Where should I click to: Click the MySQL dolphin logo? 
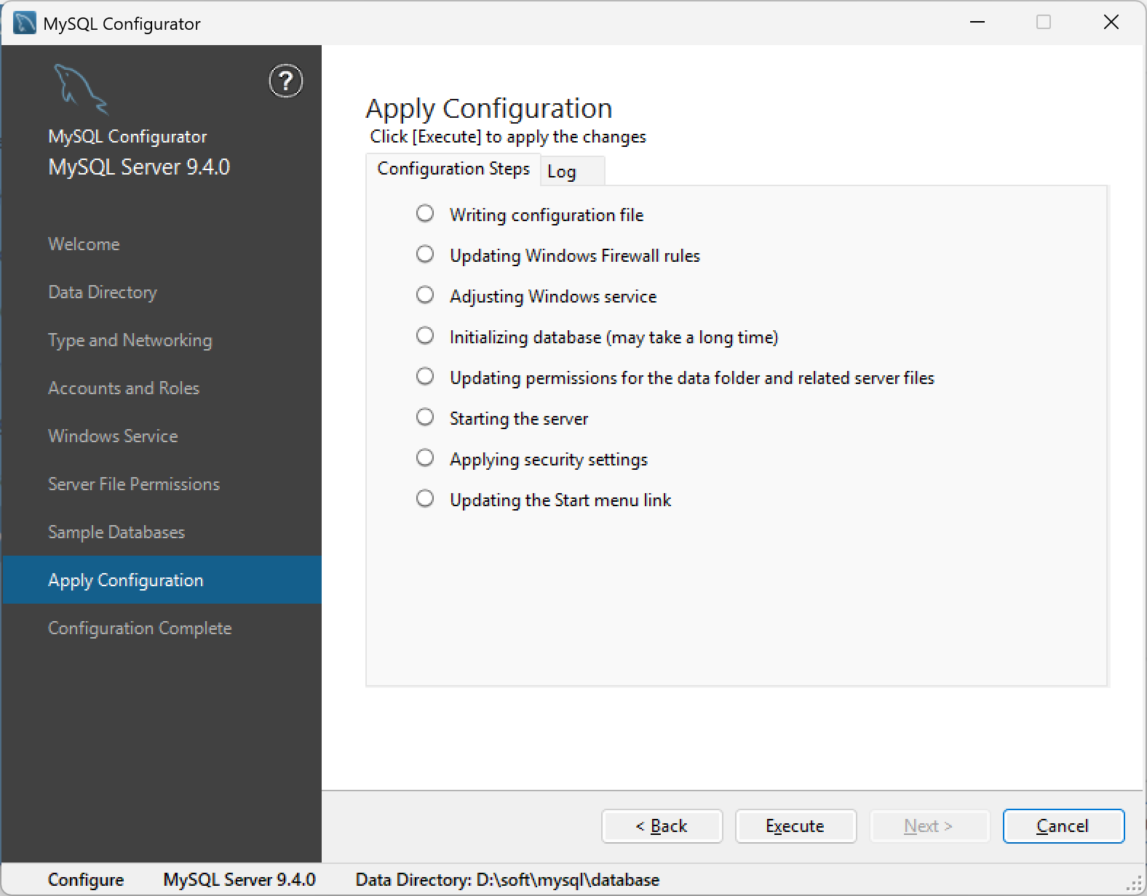(81, 89)
